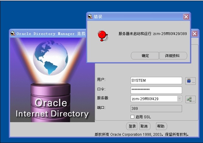Image resolution: width=203 pixels, height=143 pixels.
Task: Expand the 服务器 dropdown arrow
Action: 179,99
